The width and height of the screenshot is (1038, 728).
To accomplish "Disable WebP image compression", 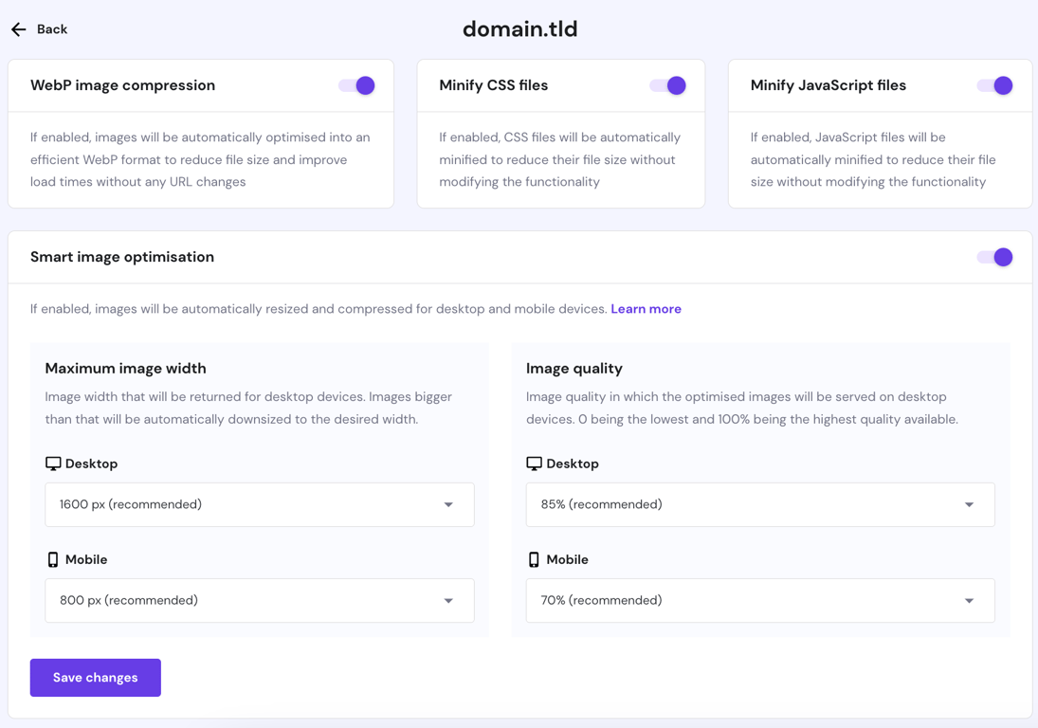I will (355, 84).
